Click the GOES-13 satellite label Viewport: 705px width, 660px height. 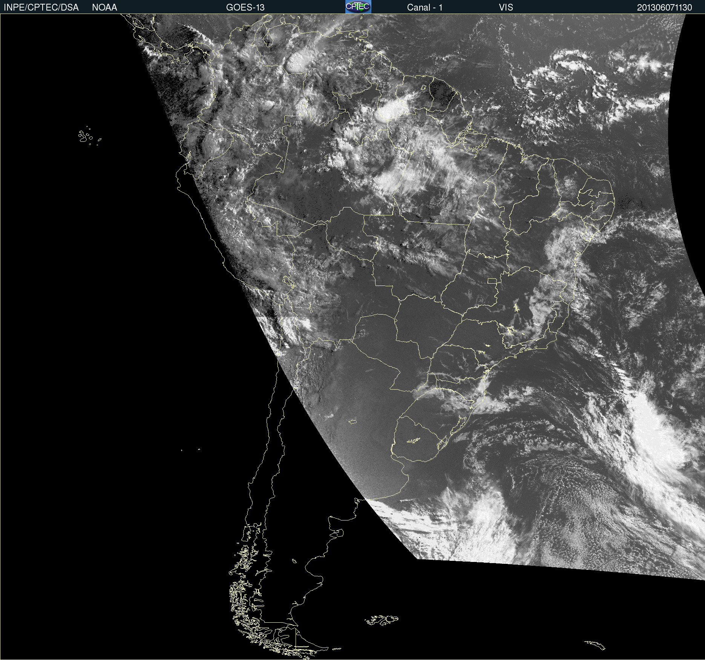245,8
